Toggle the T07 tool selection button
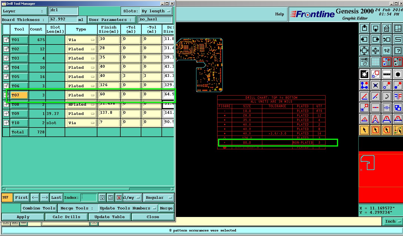The height and width of the screenshot is (236, 403). (19, 95)
